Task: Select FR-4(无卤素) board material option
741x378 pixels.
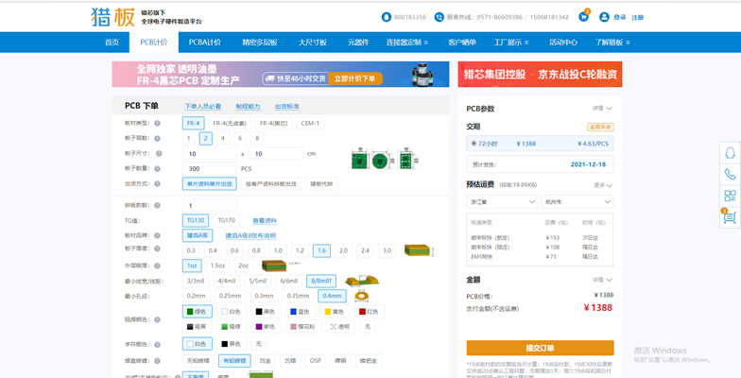Action: [229, 124]
